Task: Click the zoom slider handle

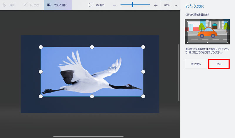Action: click(132, 5)
